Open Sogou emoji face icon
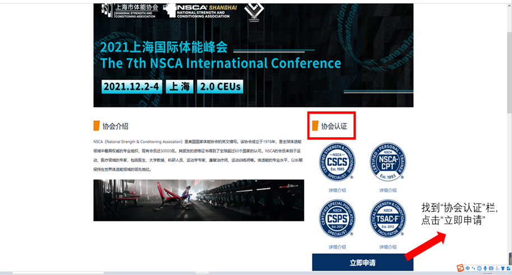Screen dimensions: 512x275 coord(480,268)
